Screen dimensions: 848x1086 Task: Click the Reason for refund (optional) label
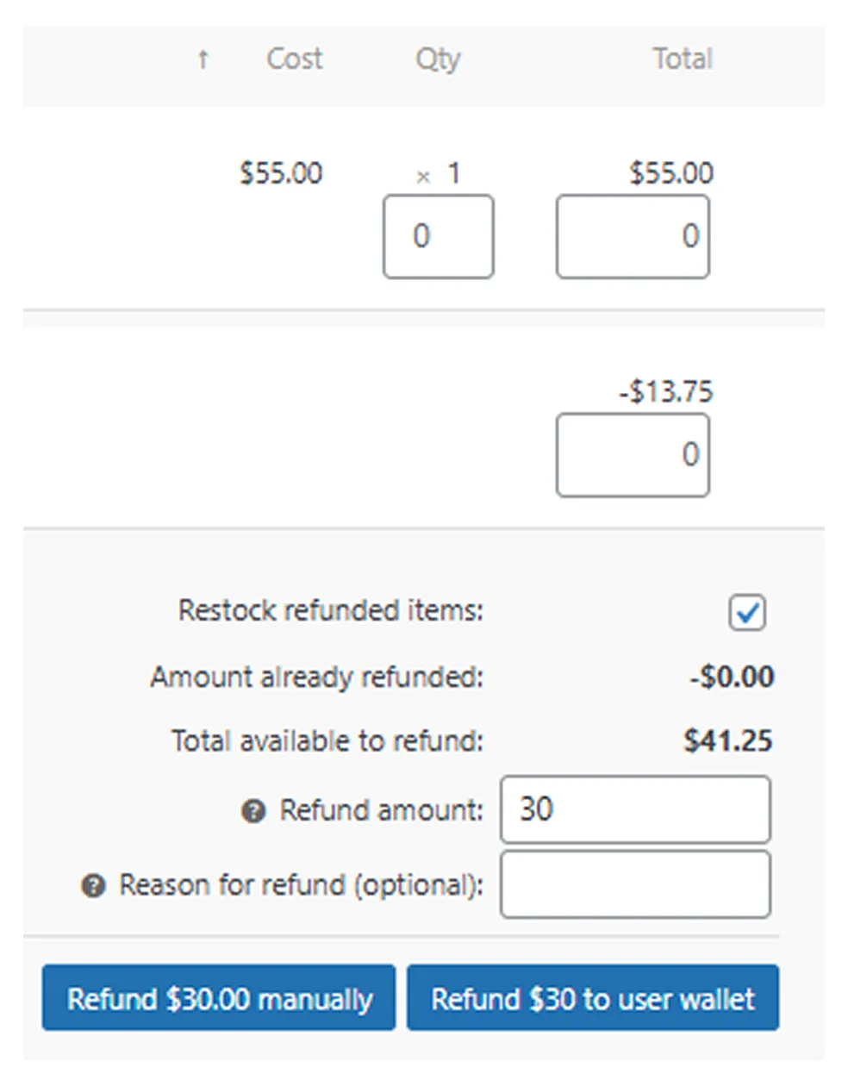point(302,886)
